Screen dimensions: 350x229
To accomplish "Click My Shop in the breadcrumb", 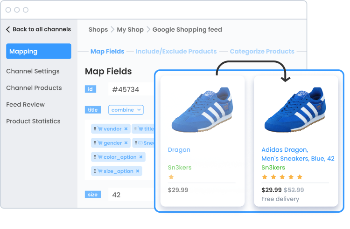I will [x=130, y=30].
